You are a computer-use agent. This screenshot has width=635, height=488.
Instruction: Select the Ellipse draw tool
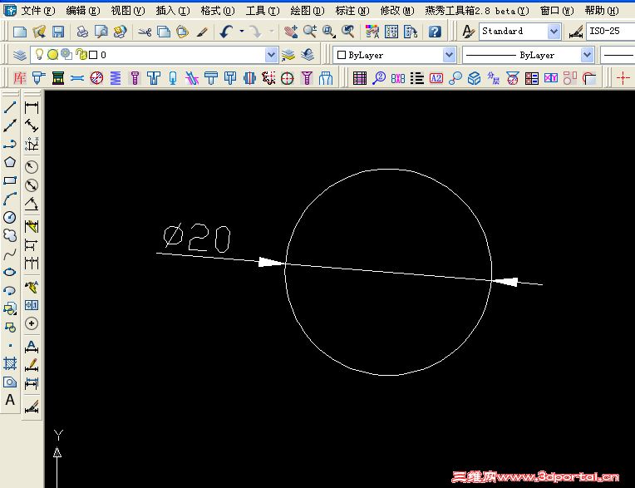[10, 272]
